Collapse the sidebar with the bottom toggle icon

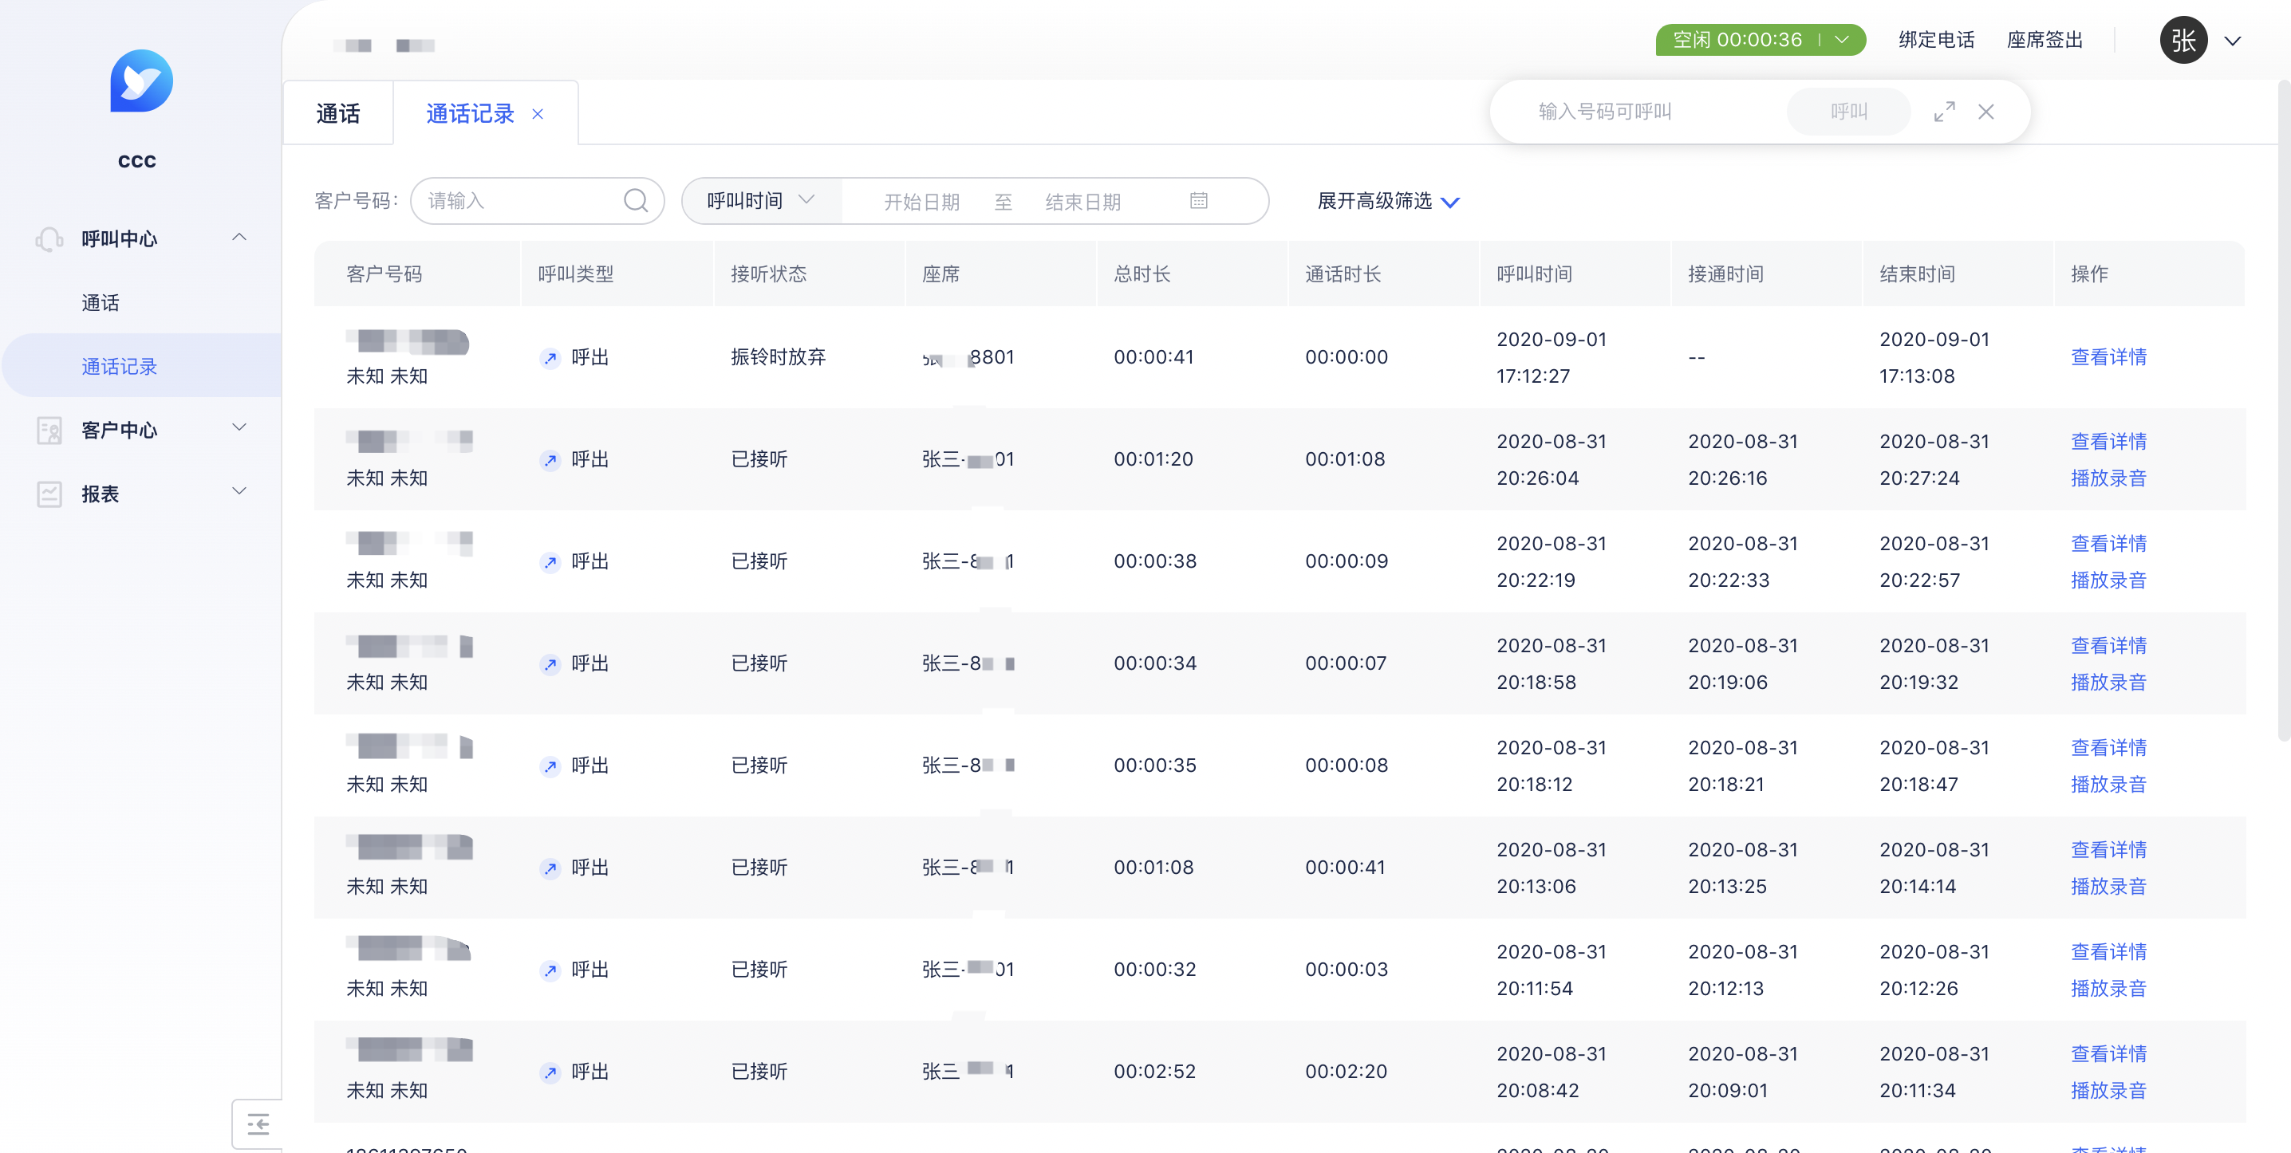[x=258, y=1124]
